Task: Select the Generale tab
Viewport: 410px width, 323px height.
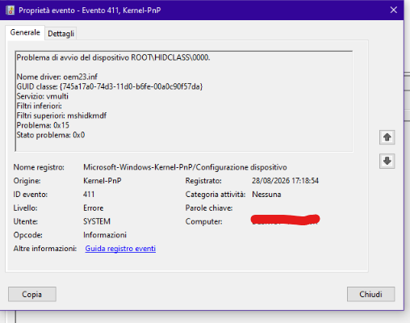Action: [x=25, y=32]
